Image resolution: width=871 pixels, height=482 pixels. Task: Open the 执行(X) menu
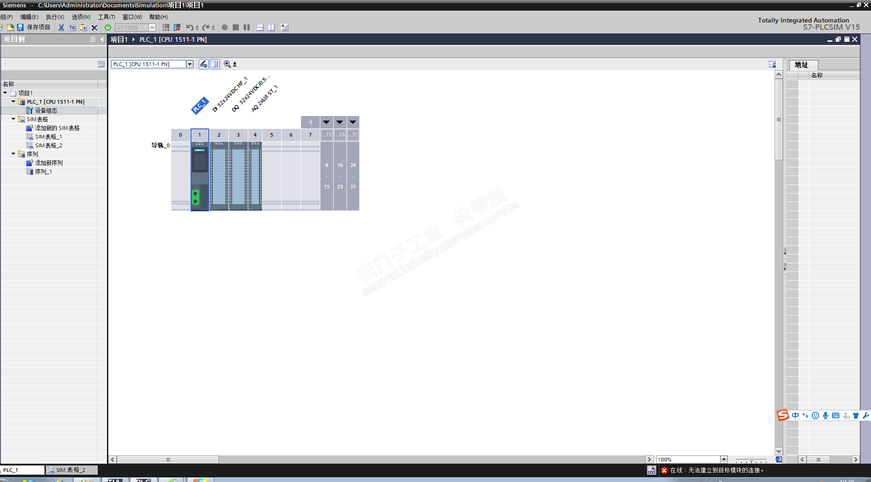coord(55,17)
